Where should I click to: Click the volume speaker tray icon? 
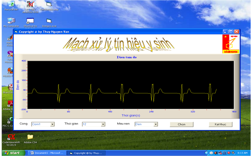pyautogui.click(x=216, y=153)
